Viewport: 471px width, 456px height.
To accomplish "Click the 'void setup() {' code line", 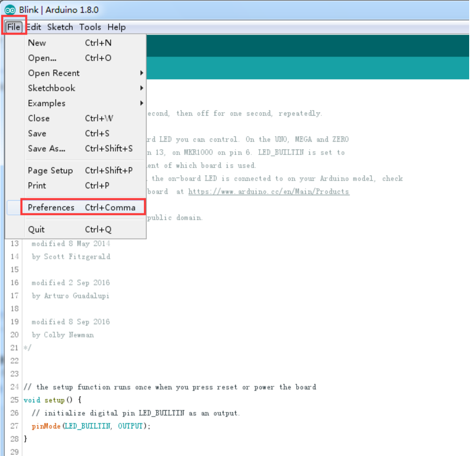I will (53, 400).
